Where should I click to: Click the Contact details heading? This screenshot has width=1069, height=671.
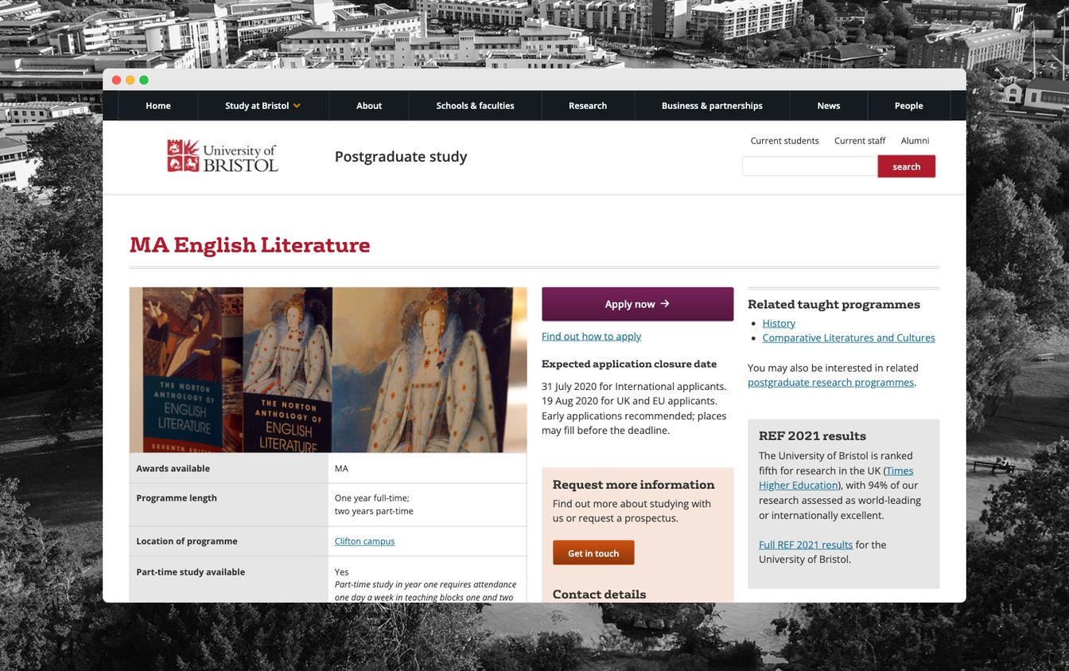599,595
